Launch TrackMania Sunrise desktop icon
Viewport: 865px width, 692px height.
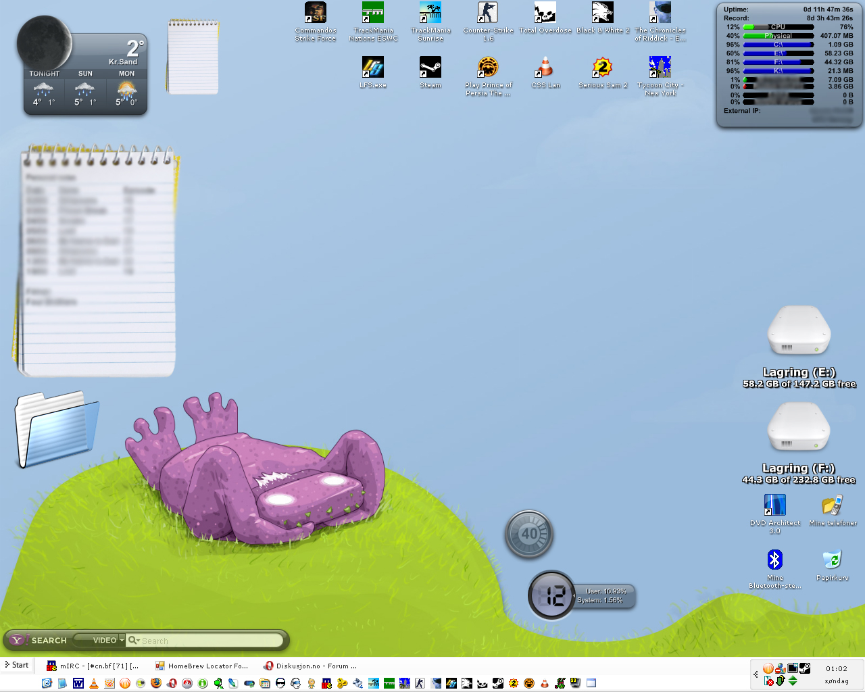coord(430,22)
